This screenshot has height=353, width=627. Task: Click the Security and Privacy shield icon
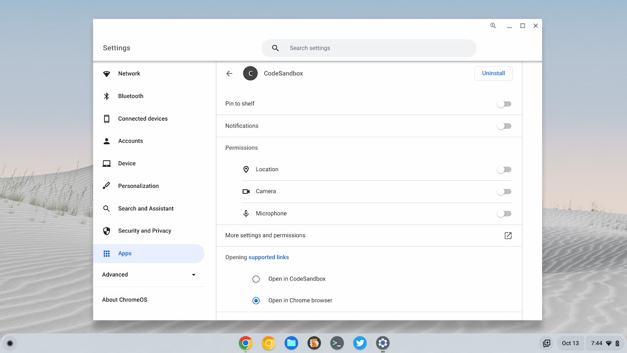pos(106,231)
